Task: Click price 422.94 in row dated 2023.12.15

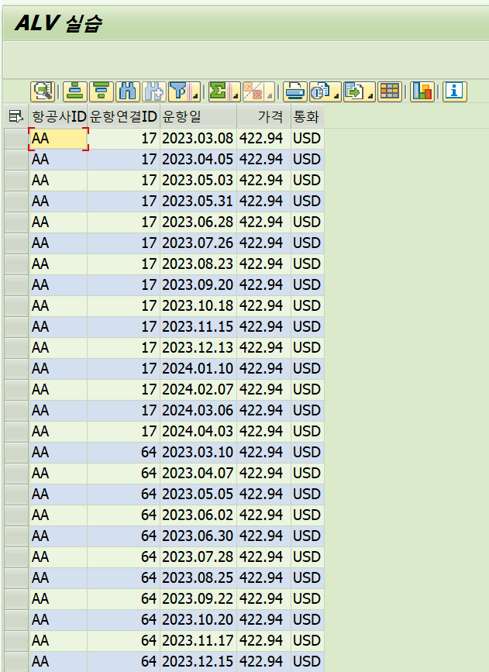Action: pos(263,662)
